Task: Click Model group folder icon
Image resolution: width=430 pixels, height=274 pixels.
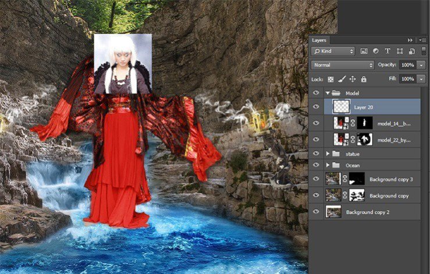Action: [x=336, y=93]
